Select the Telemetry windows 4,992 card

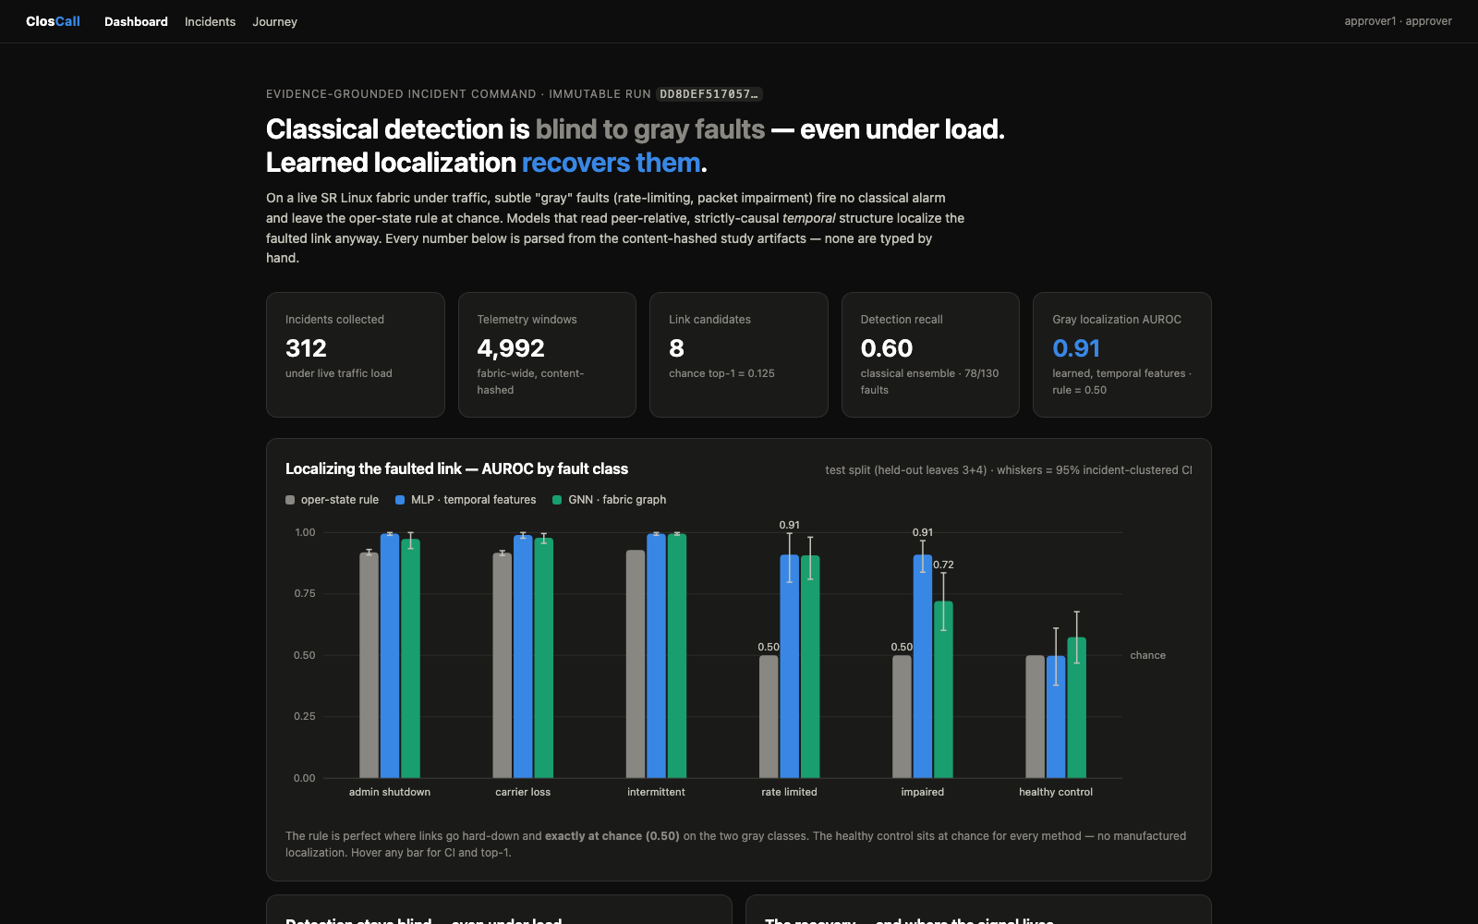(547, 355)
